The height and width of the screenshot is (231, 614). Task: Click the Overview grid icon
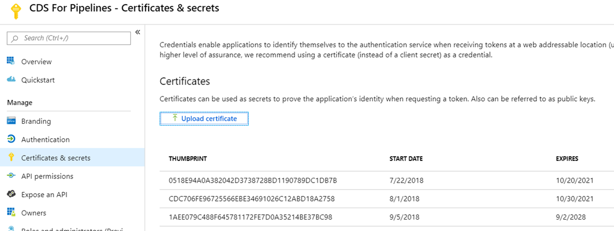pos(11,61)
